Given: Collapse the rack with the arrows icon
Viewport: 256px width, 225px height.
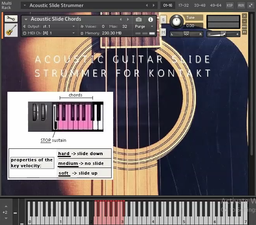Looking at the screenshot, I should tap(251, 5).
